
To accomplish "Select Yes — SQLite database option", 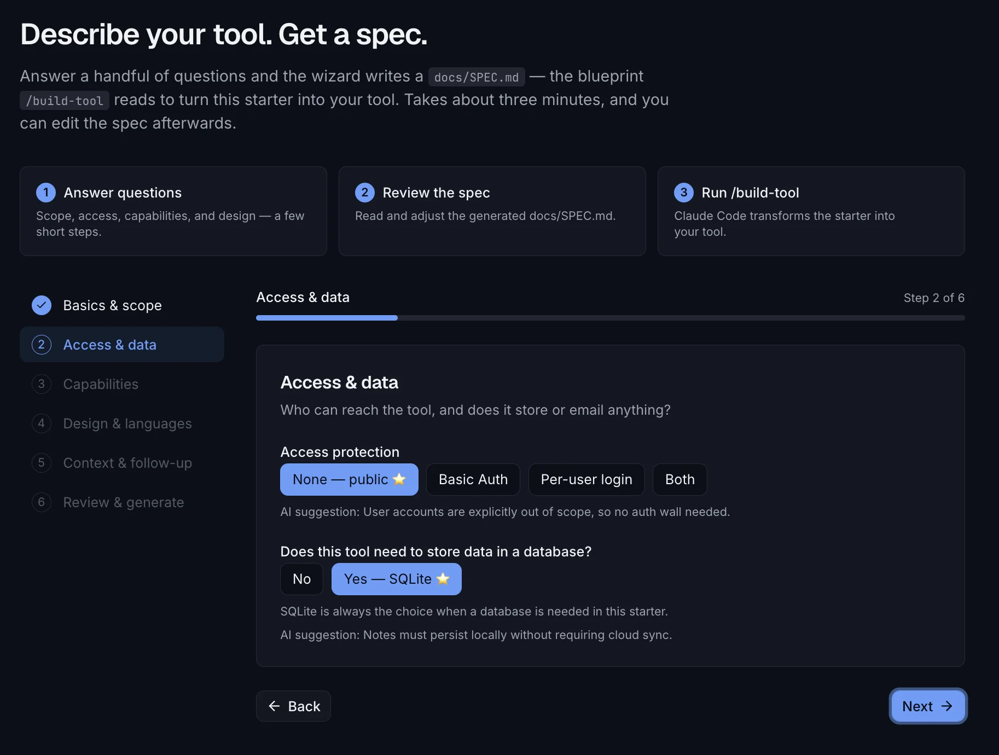I will click(397, 579).
